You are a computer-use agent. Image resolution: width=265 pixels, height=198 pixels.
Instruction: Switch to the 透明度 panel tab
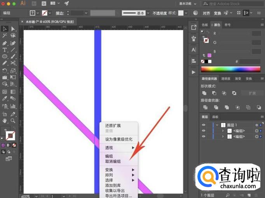[226, 78]
